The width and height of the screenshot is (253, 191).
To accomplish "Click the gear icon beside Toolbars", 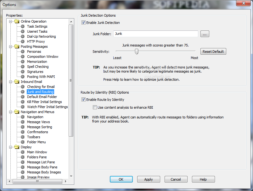I will (x=23, y=137).
